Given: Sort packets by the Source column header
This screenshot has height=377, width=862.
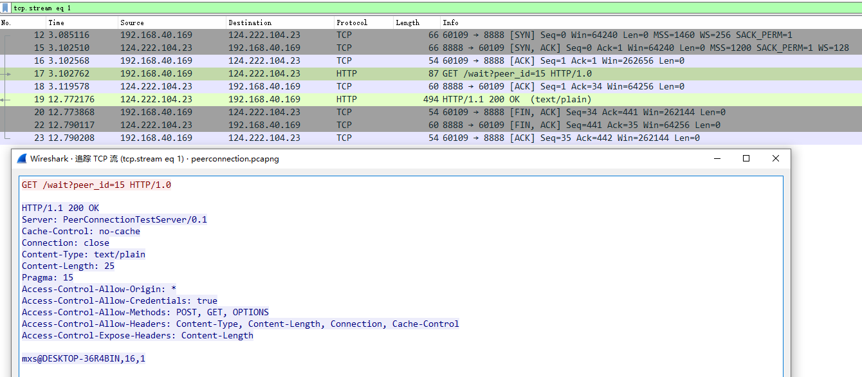Looking at the screenshot, I should (172, 23).
